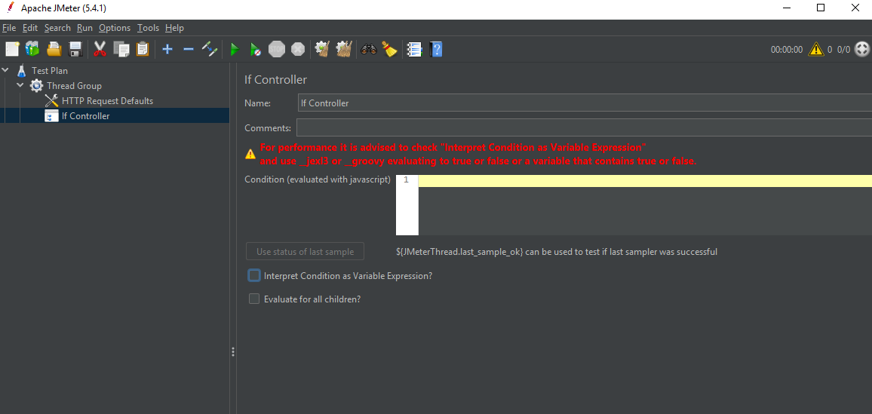Click the Toggle enable/disable icon
872x414 pixels.
210,50
